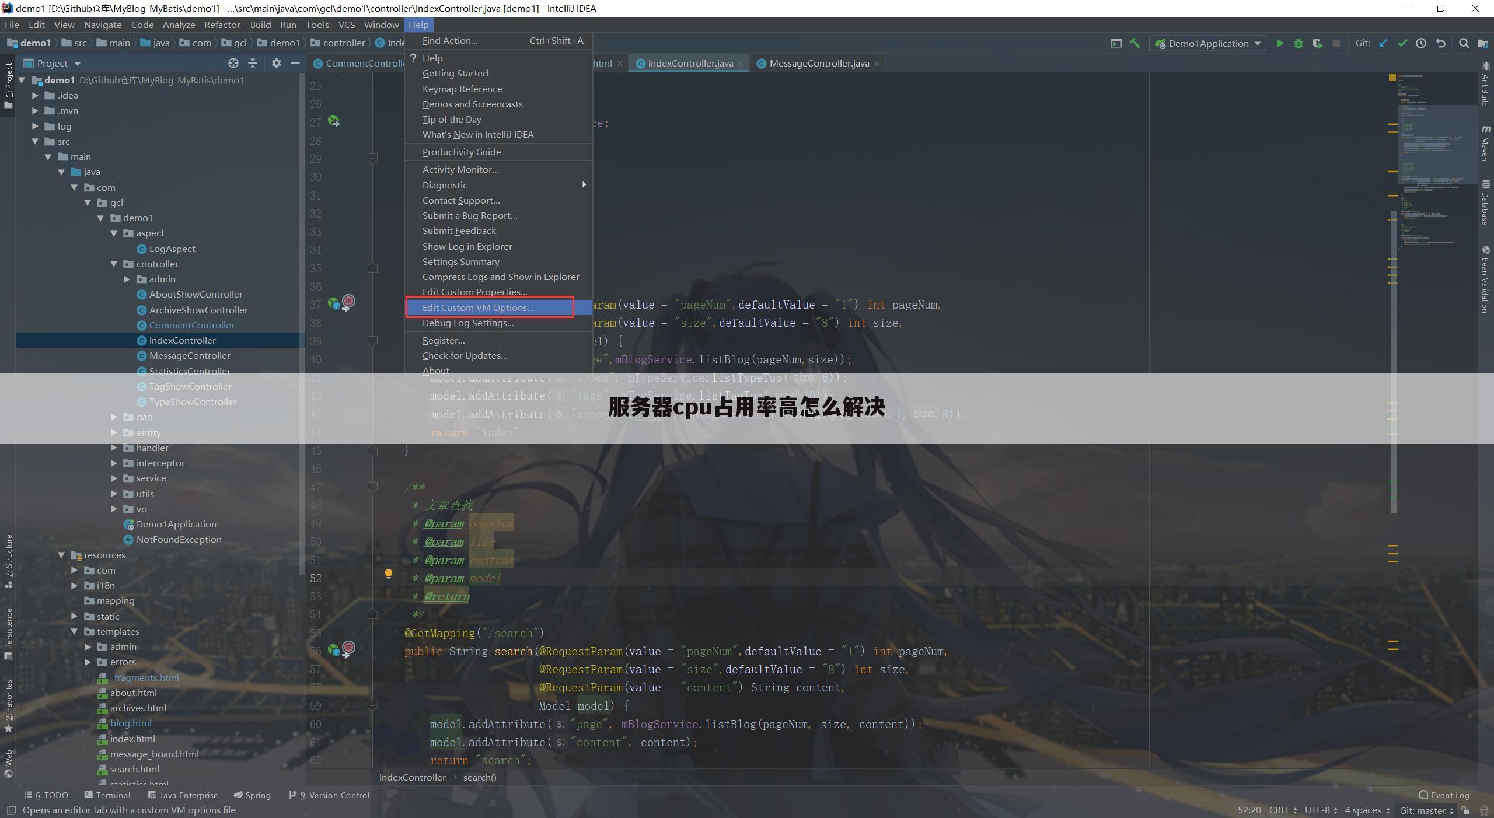Expand the interceptor package
Screen dimensions: 1494x818
[x=114, y=463]
